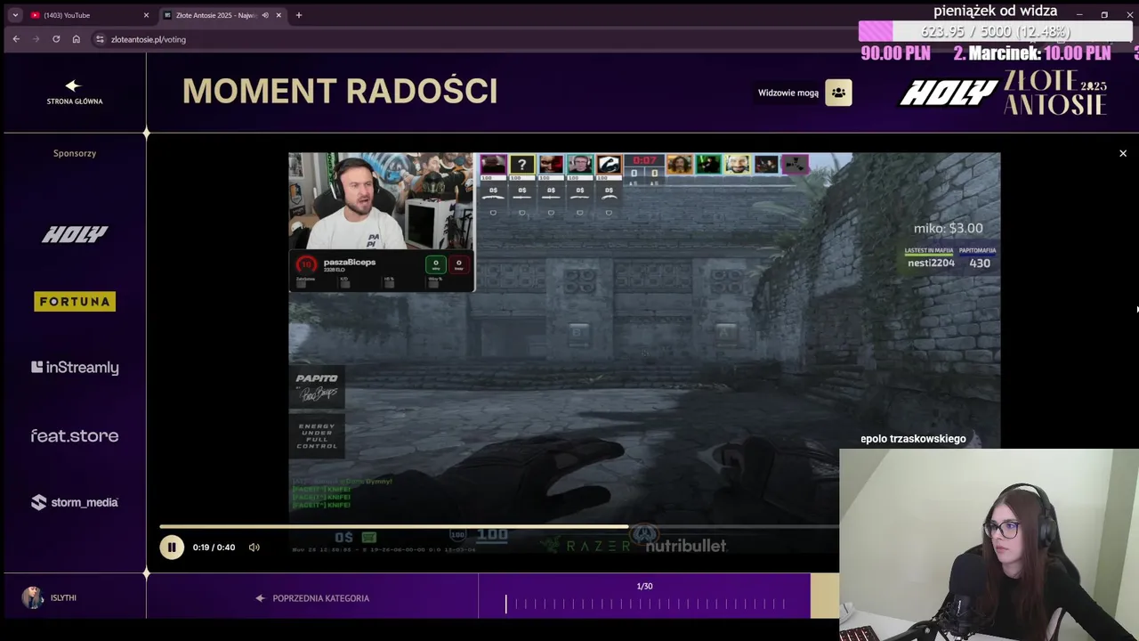Click the Sponsorzy sidebar label
1139x641 pixels.
coord(75,153)
